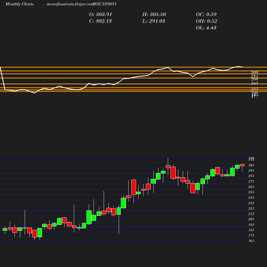267x267 pixels.
Task: Click the 203 price axis label
Action: tap(251, 219)
